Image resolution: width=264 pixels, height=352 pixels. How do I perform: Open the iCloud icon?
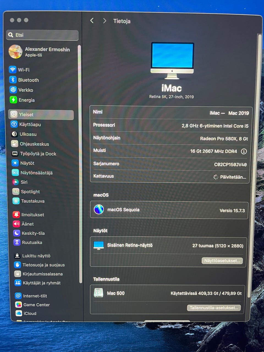(19, 313)
